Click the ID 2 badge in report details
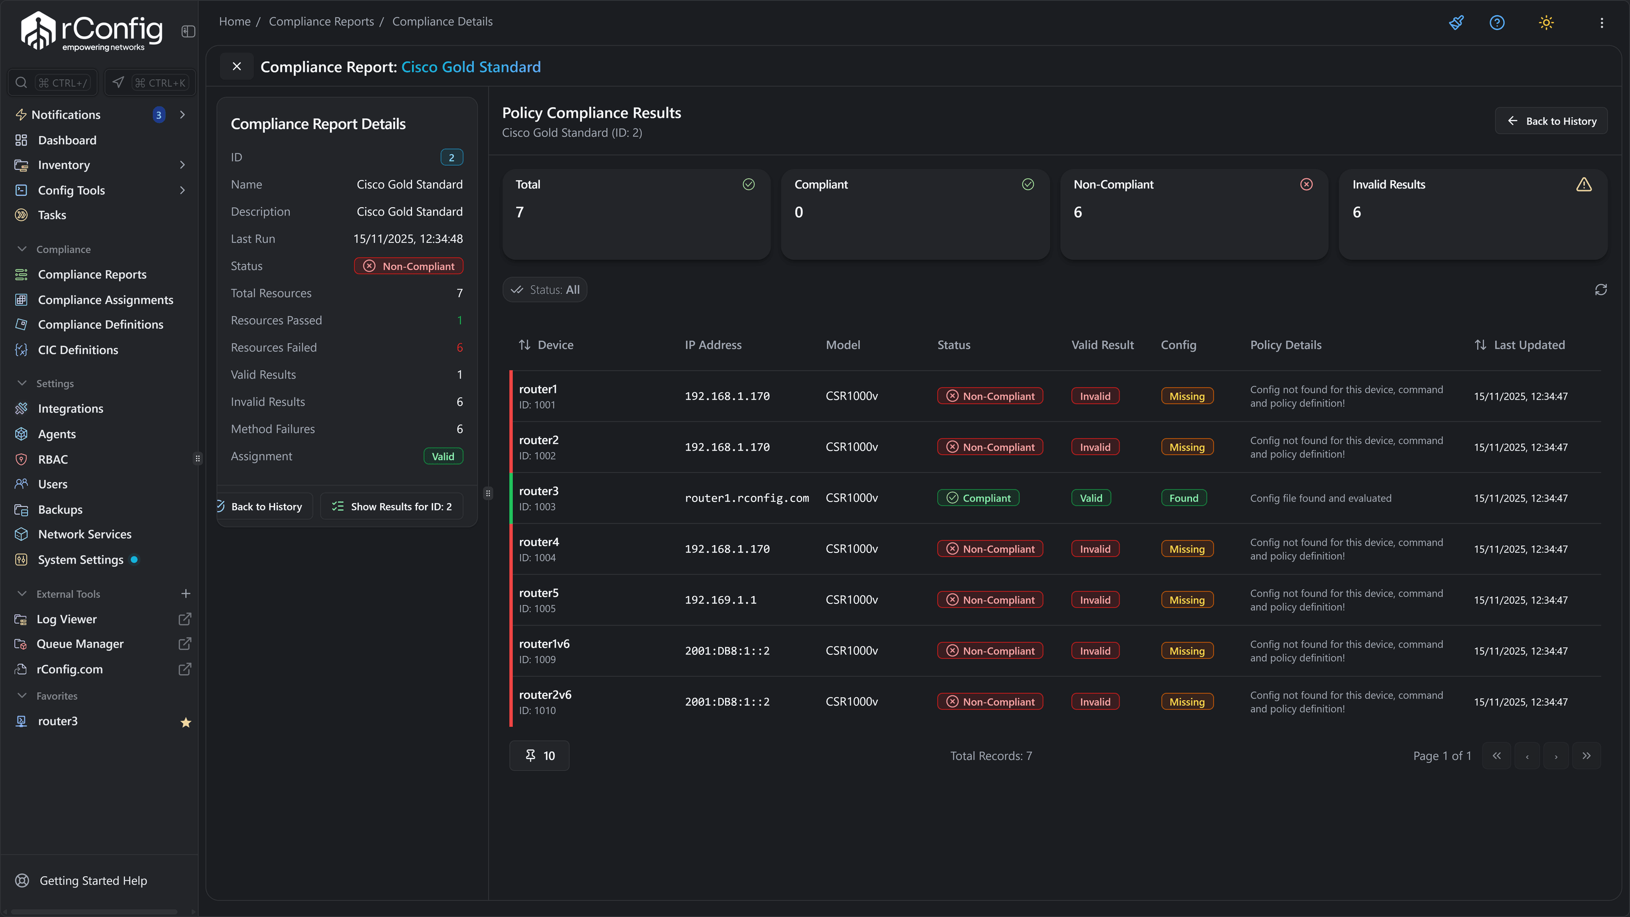 click(x=452, y=157)
